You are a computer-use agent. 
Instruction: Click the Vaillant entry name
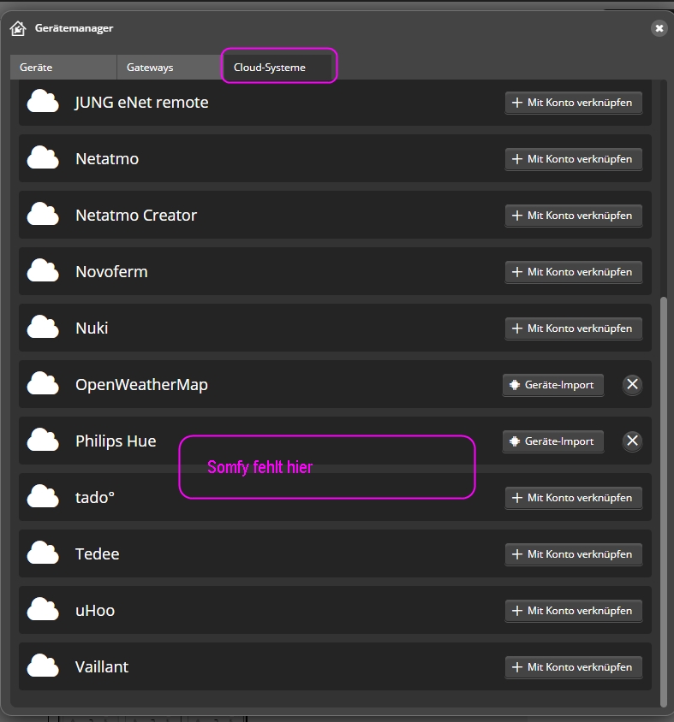(x=102, y=666)
